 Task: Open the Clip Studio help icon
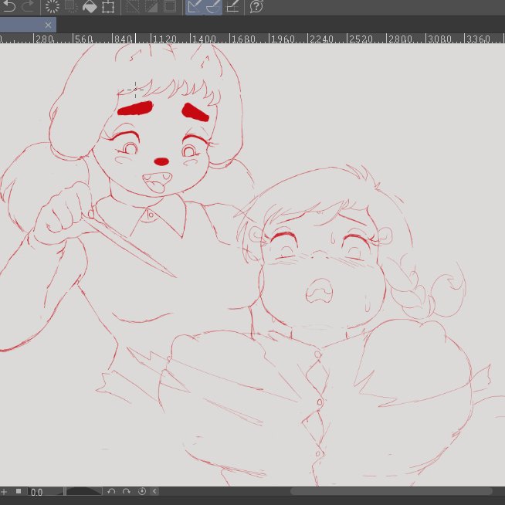pyautogui.click(x=256, y=7)
